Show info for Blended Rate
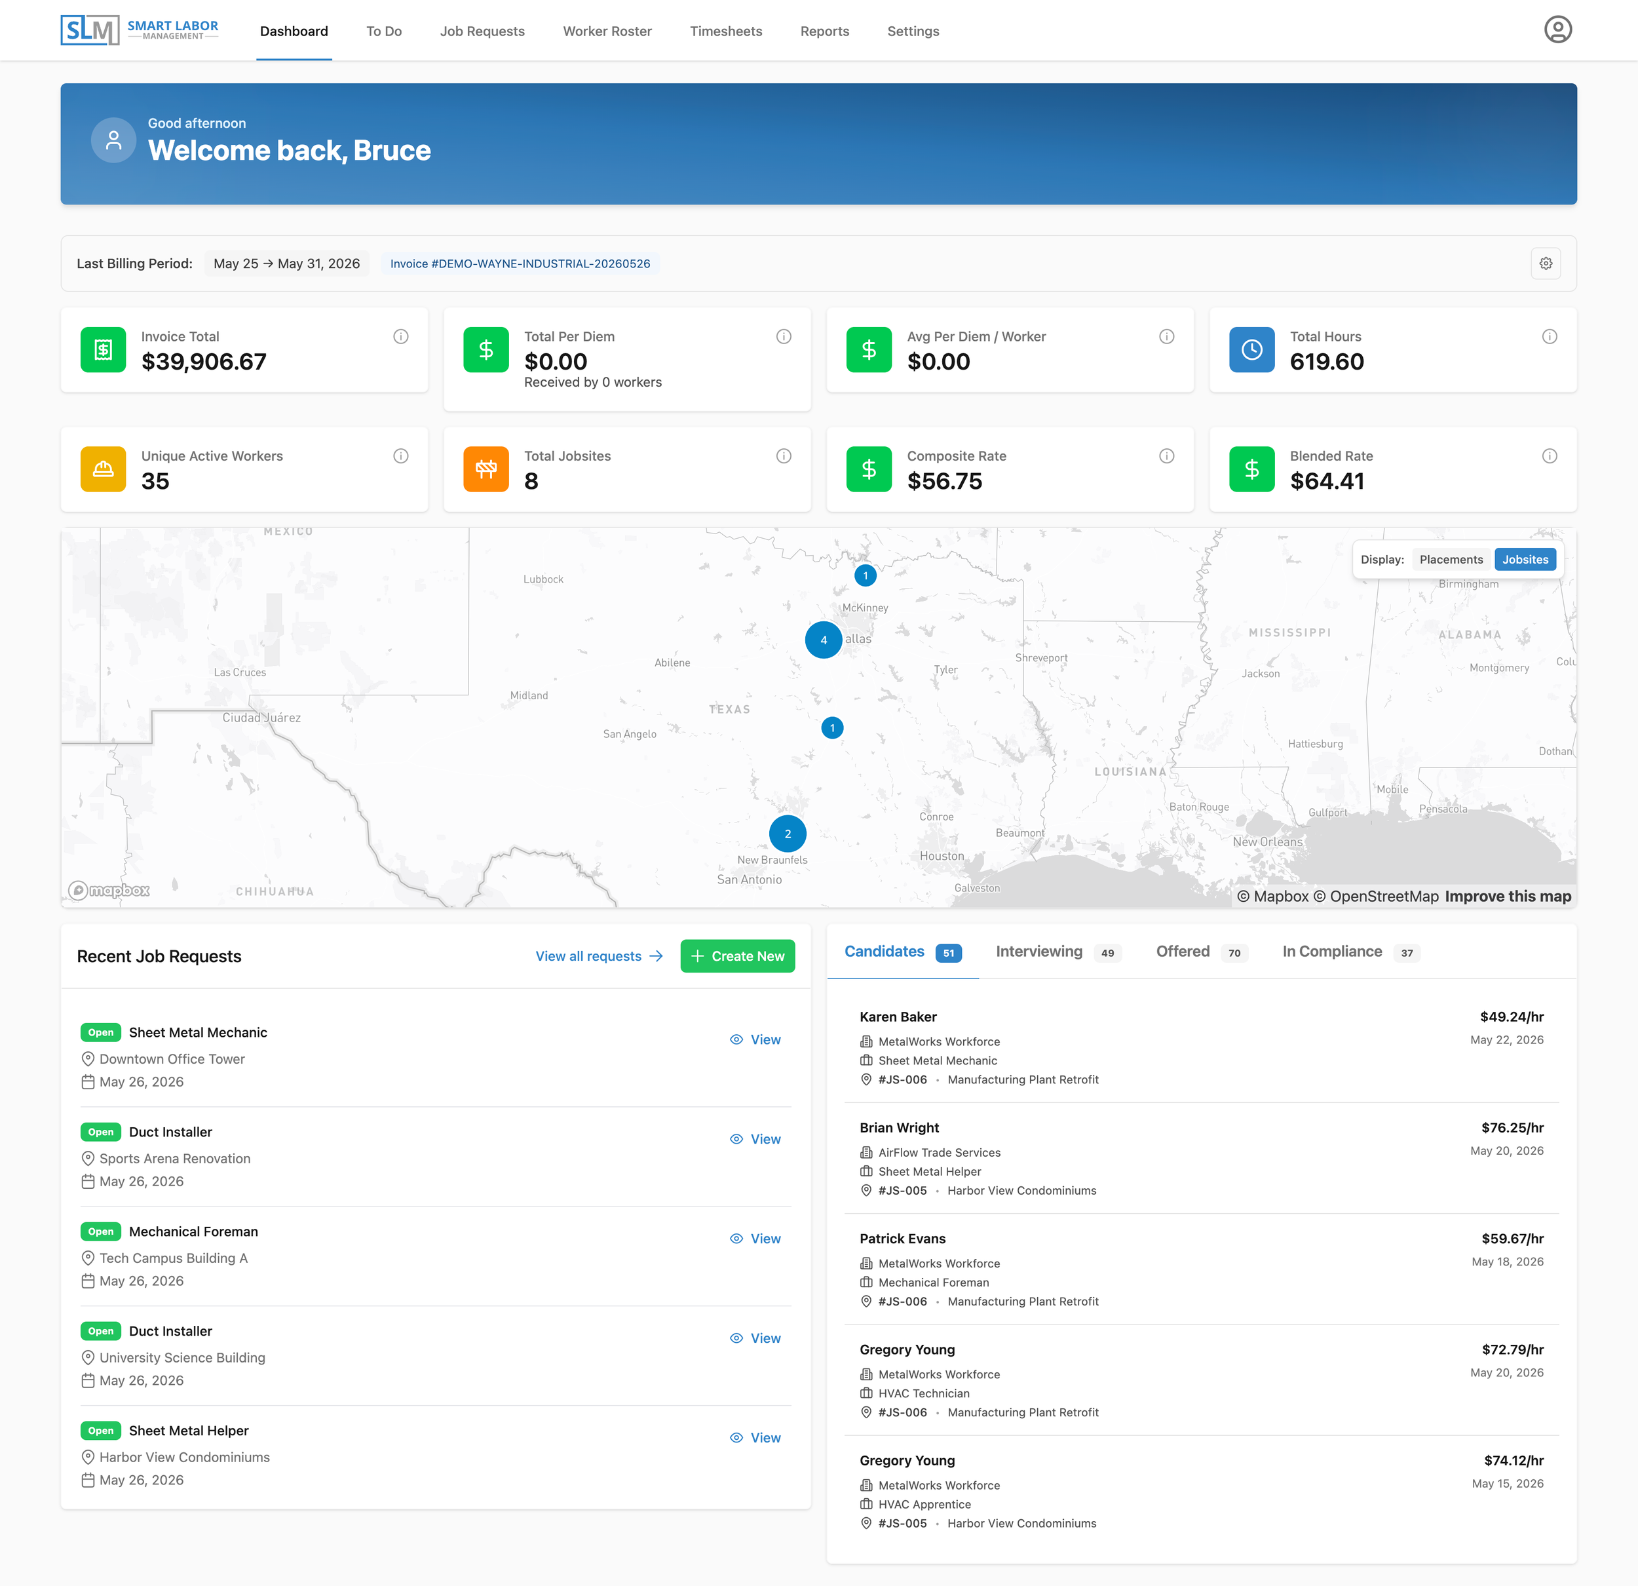 (1549, 455)
